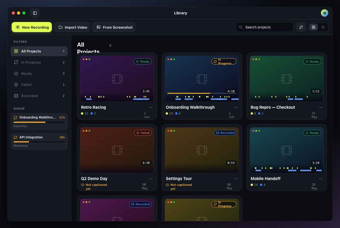Screen dimensions: 340x228
Task: Click 2:45 duration on Retro Racing
Action: click(146, 91)
